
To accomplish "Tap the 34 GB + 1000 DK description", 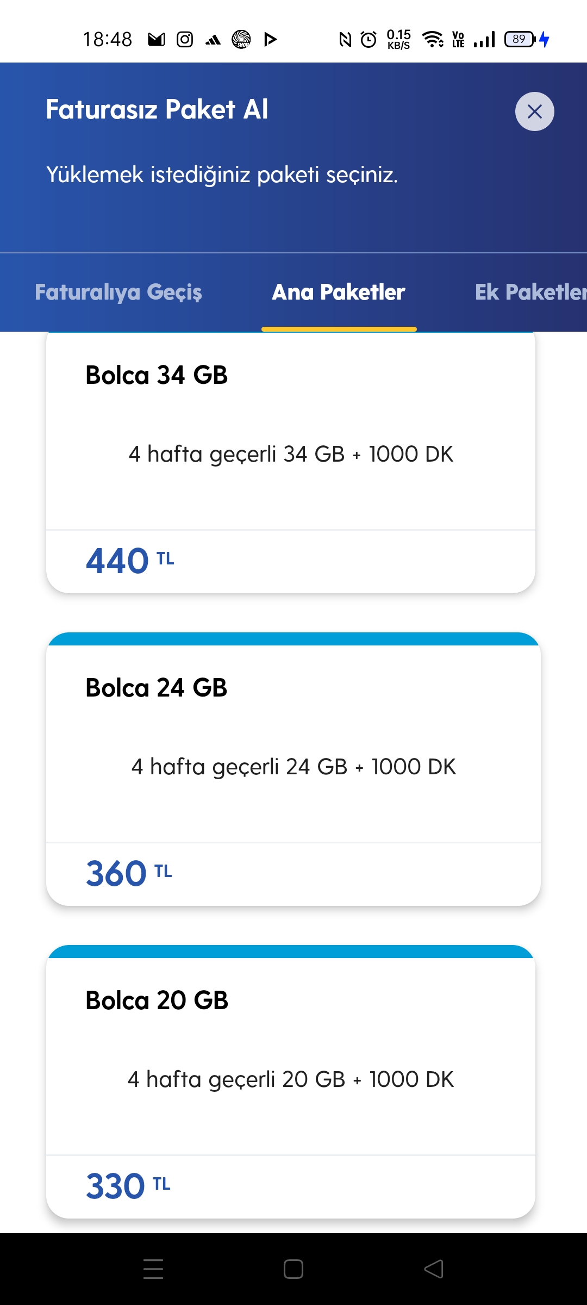I will point(291,454).
